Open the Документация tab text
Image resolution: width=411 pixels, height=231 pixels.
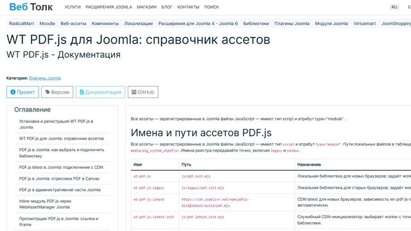pyautogui.click(x=103, y=92)
